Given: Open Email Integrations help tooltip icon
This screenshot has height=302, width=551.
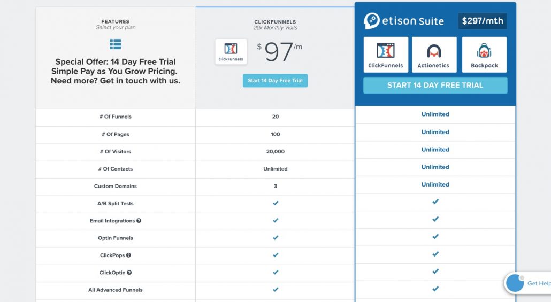Looking at the screenshot, I should [139, 221].
